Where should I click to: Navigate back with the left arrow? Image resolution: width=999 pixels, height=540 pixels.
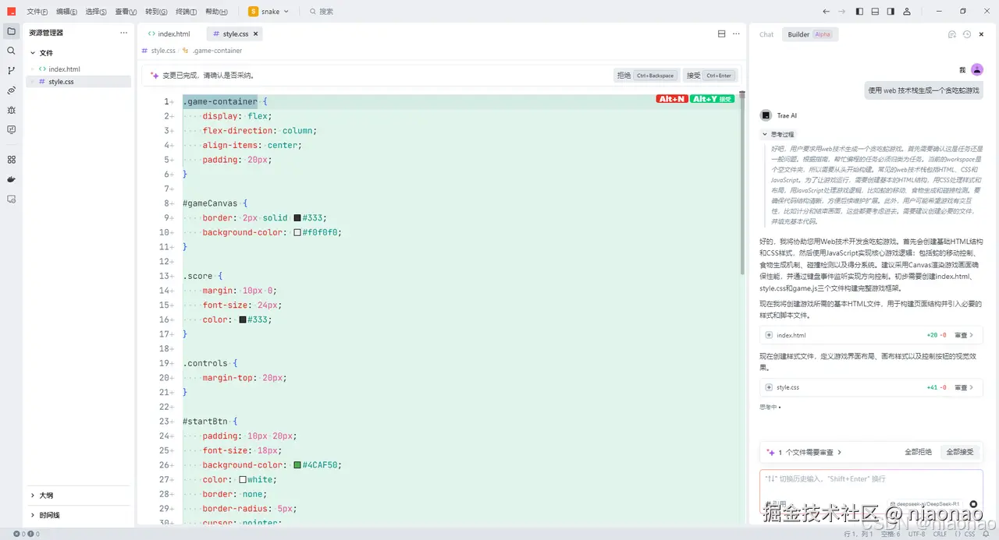pos(827,12)
